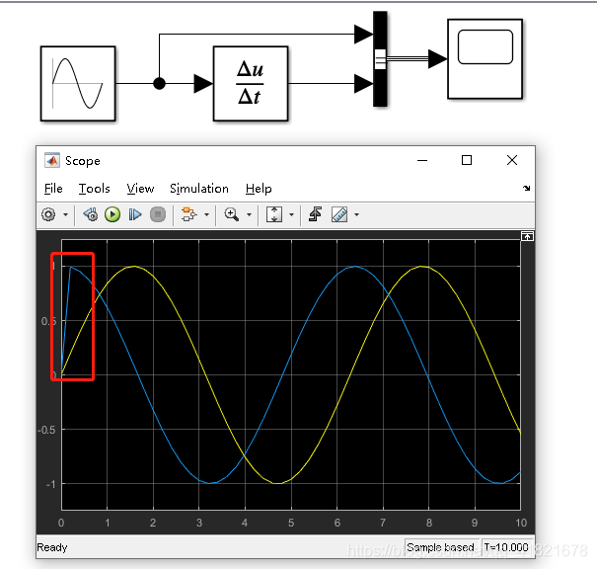Open the View menu in Scope

(x=140, y=189)
